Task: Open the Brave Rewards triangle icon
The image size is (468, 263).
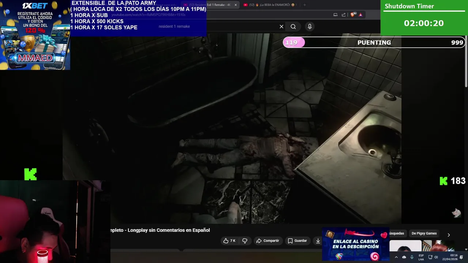Action: click(x=361, y=15)
